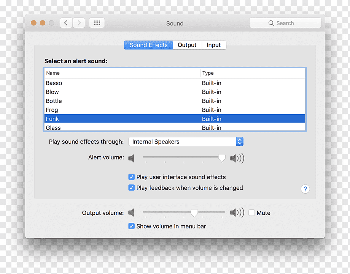Switch to the Output tab
Viewport: 350px width, 274px height.
tap(187, 45)
